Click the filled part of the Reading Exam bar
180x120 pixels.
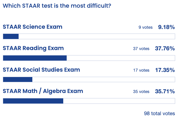point(35,58)
